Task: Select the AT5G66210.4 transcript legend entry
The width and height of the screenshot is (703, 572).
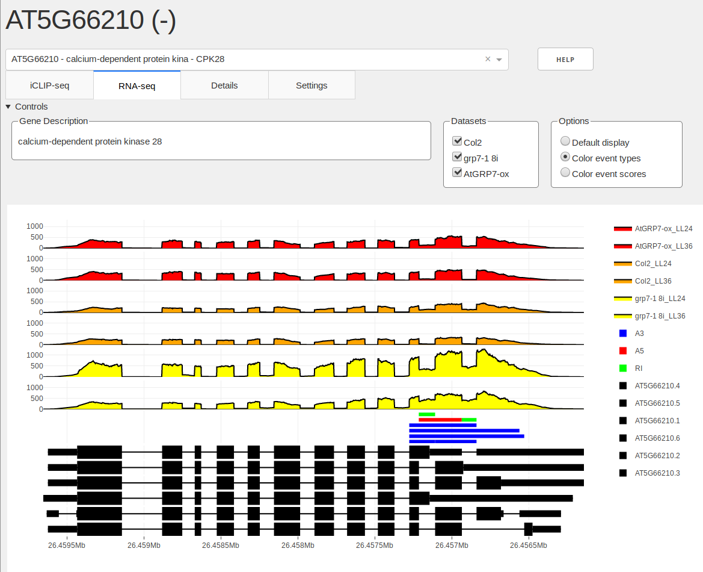Action: point(623,385)
